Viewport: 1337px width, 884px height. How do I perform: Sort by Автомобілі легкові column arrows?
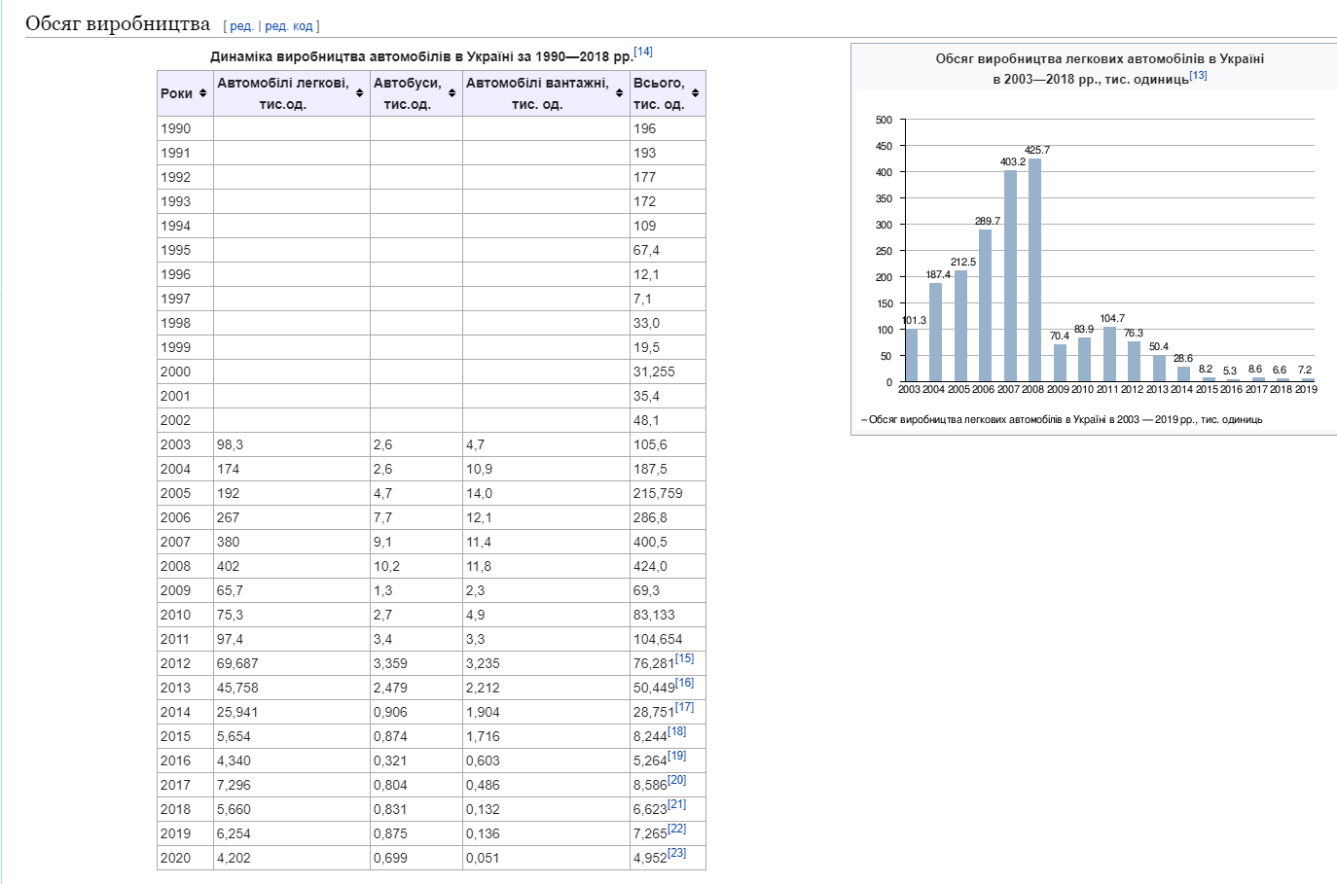pyautogui.click(x=360, y=93)
